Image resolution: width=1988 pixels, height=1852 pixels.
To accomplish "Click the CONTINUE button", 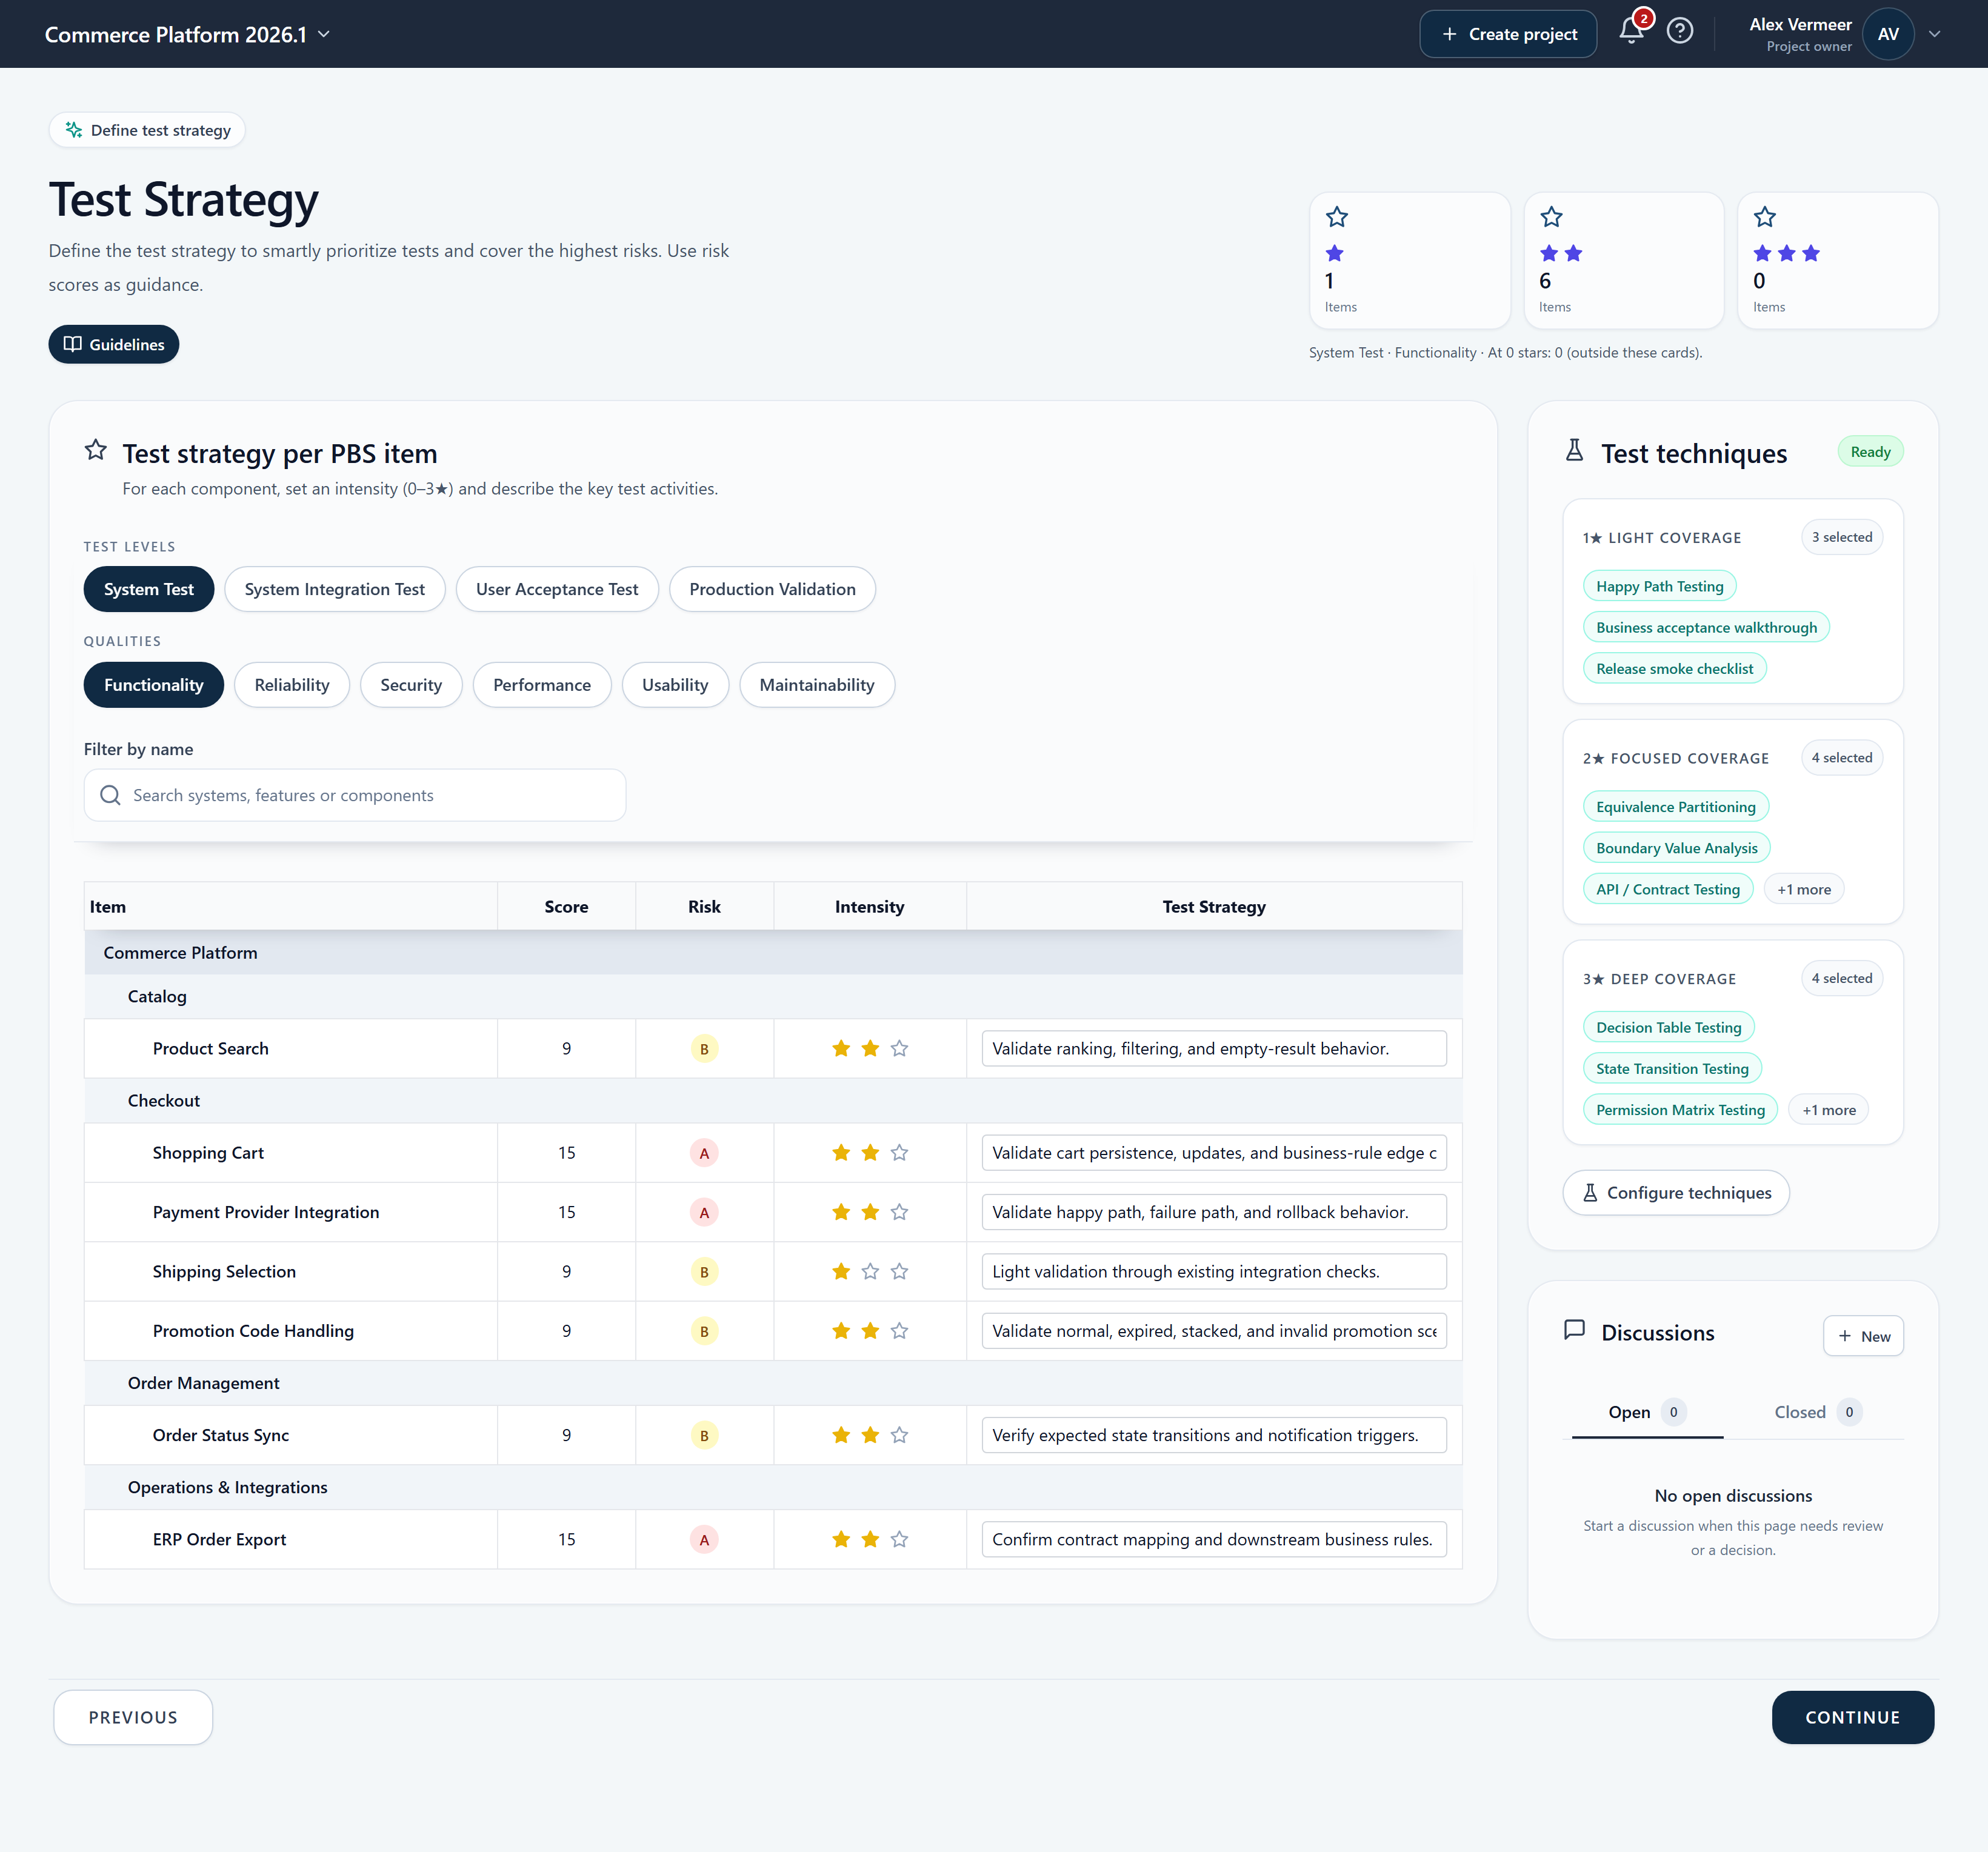I will (x=1852, y=1717).
